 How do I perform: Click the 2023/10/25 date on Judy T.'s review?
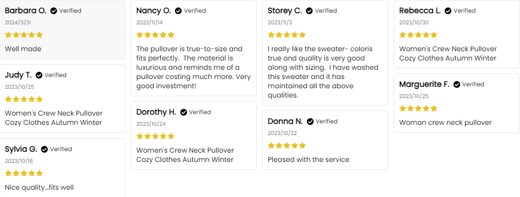click(19, 87)
